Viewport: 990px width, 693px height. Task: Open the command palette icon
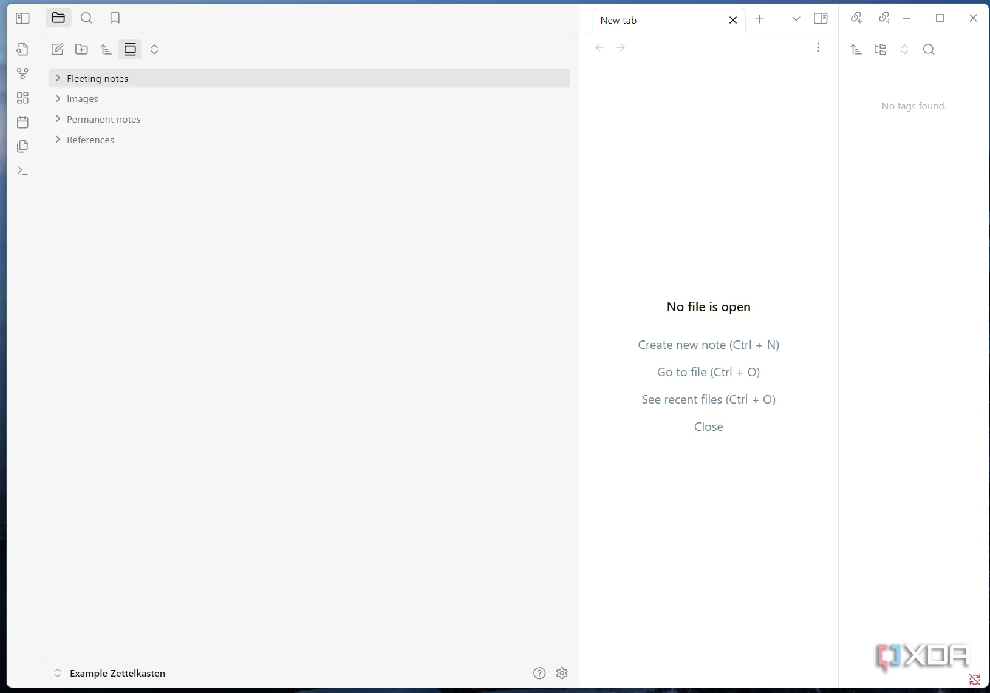click(22, 171)
